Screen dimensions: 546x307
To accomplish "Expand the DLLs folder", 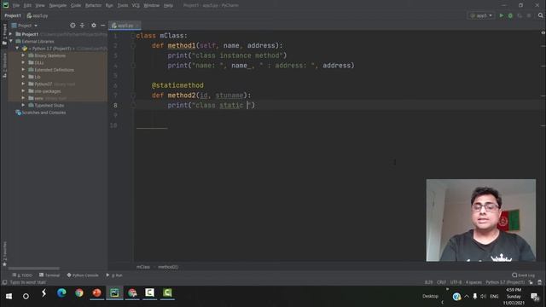I will tap(23, 62).
